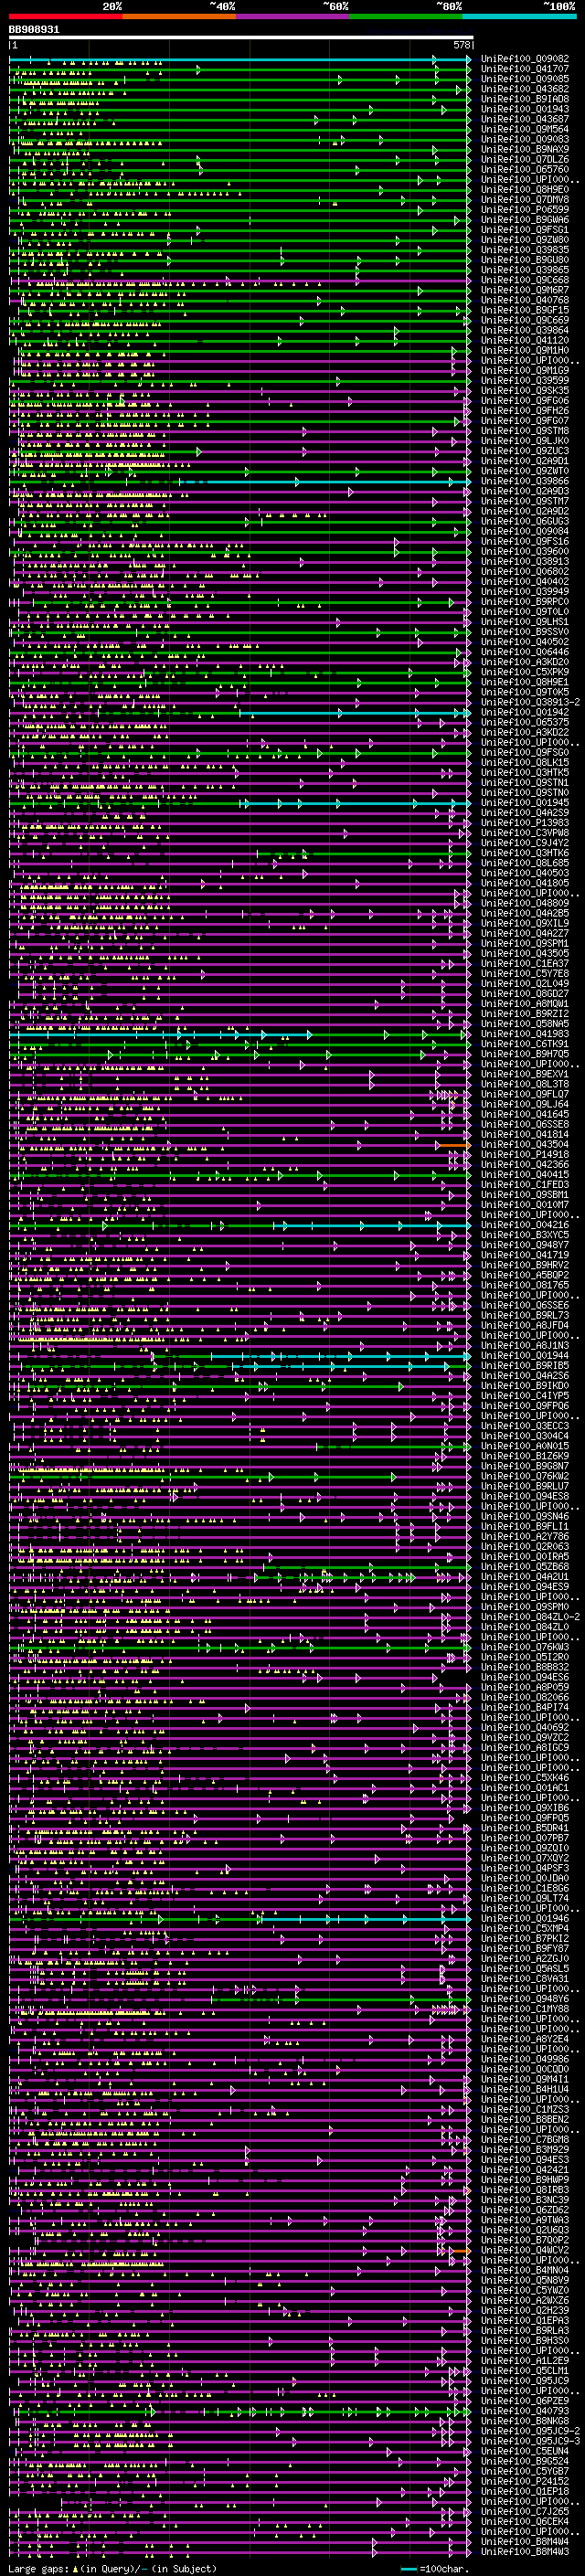Open hit UniRef100_Q41707

(525, 69)
